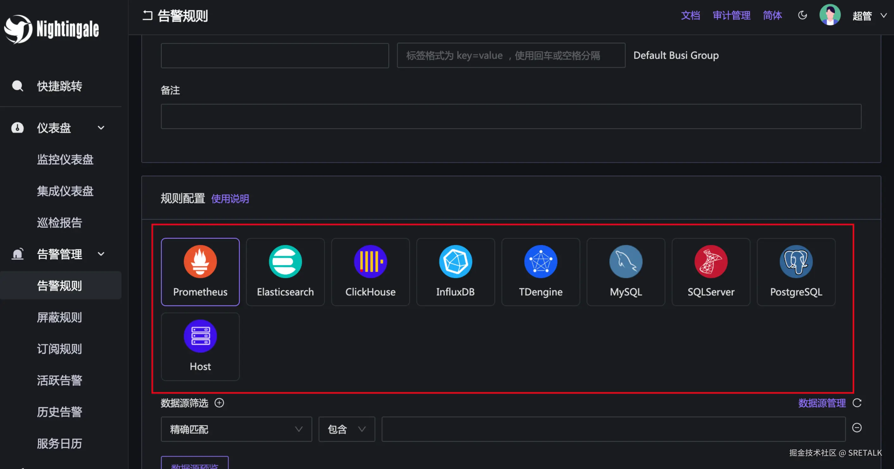This screenshot has width=894, height=469.
Task: Open 告警规则 in the sidebar
Action: click(59, 286)
